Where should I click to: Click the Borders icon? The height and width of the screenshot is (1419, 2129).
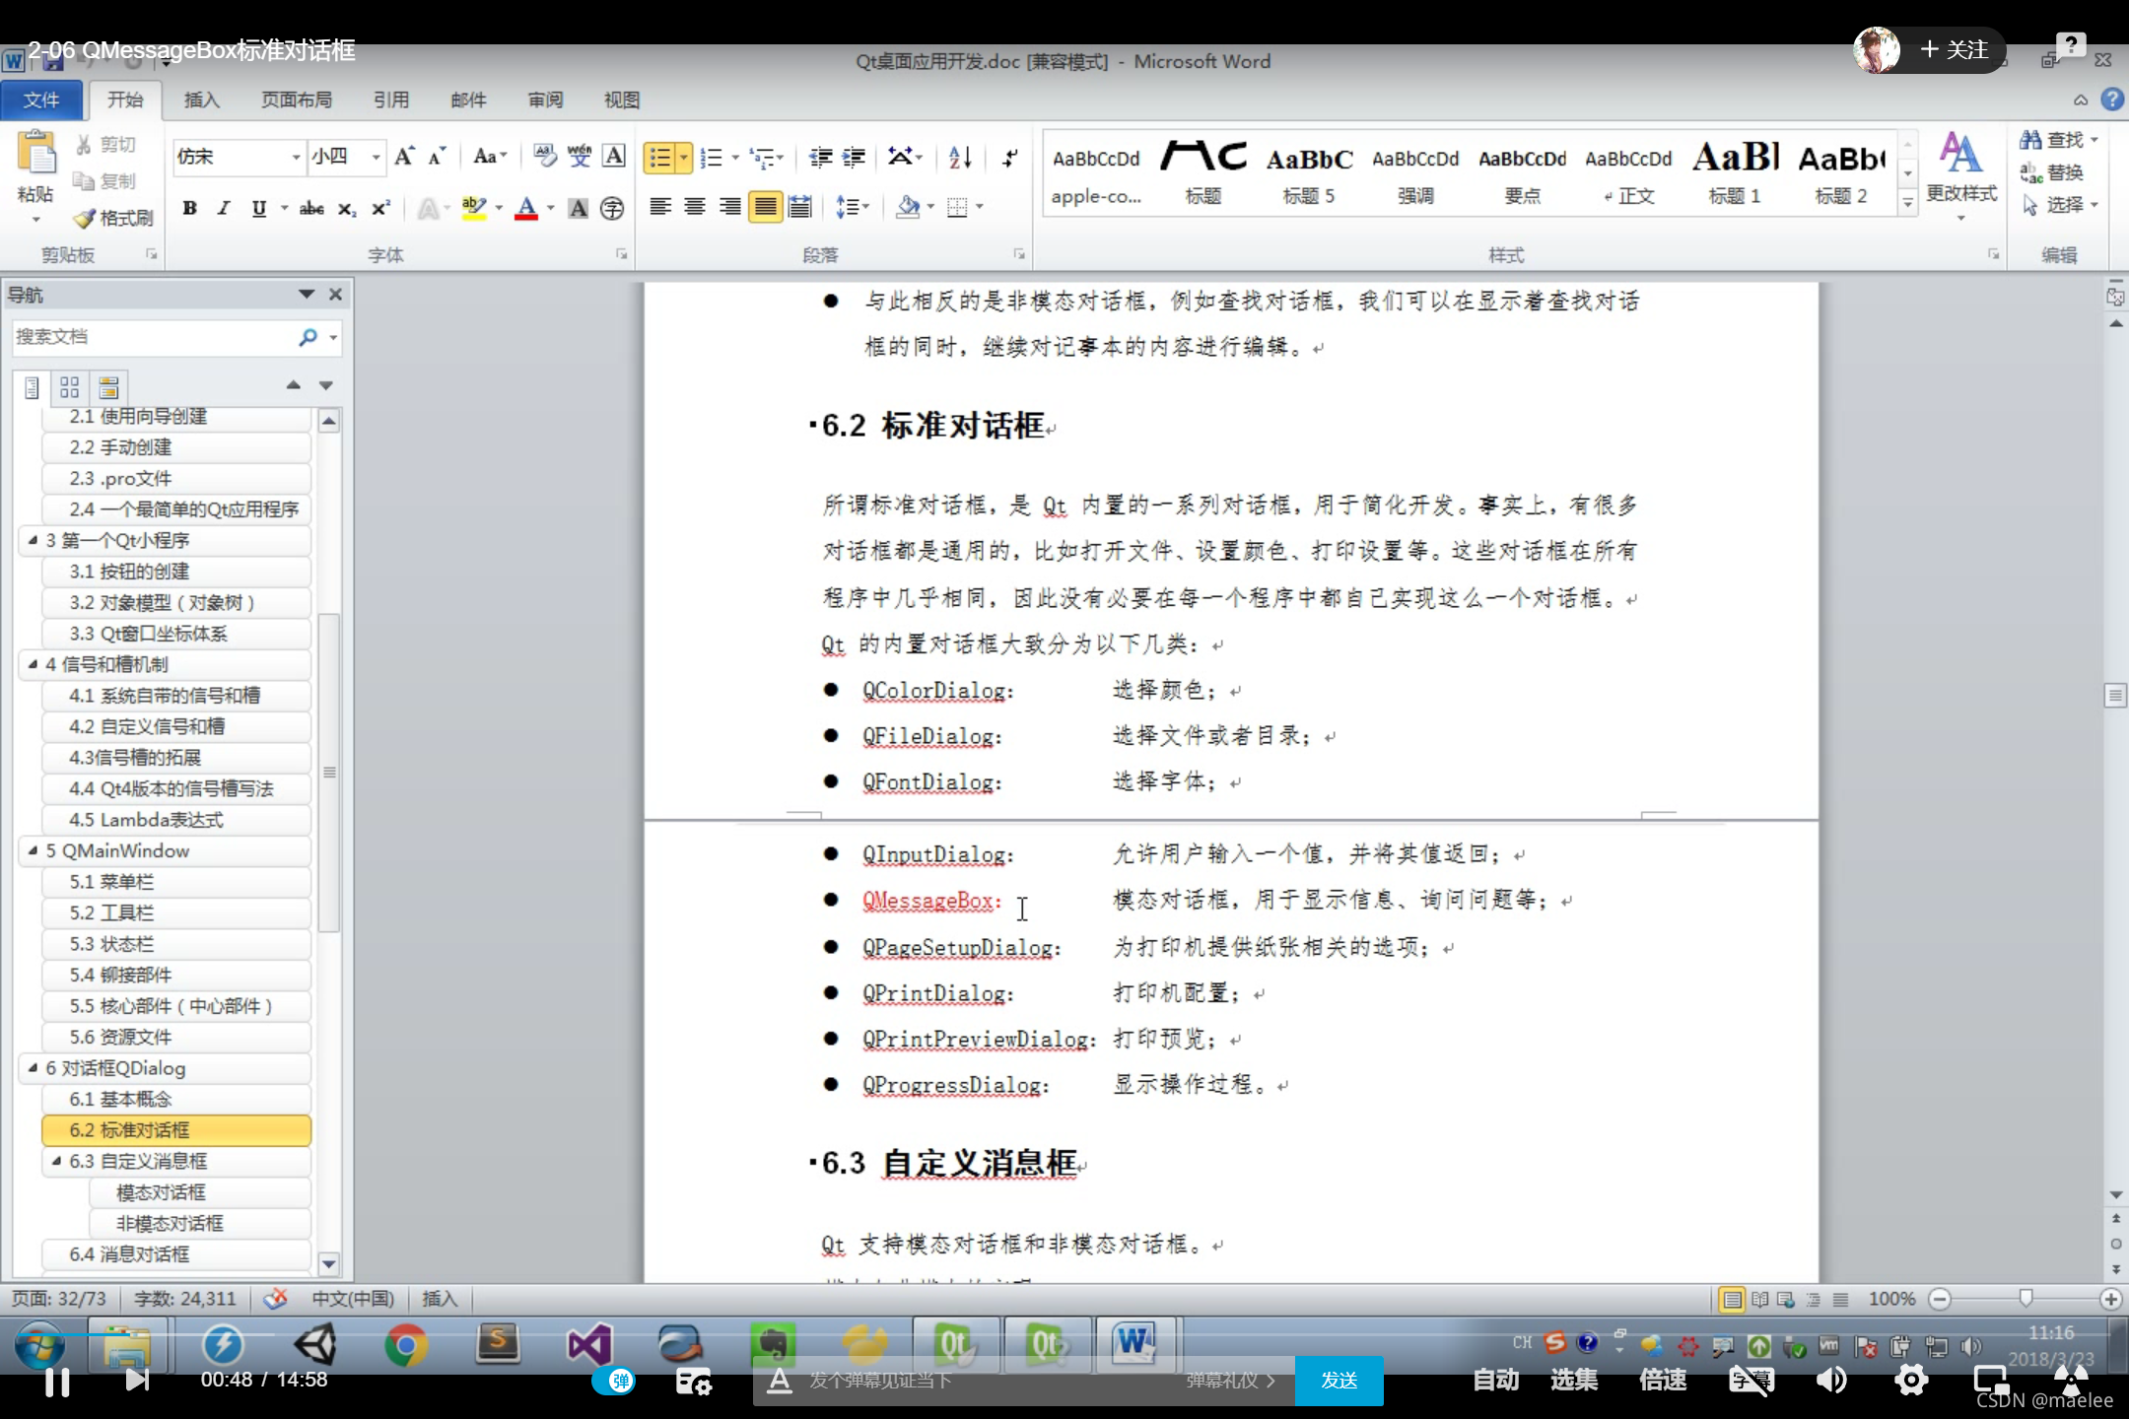coord(956,207)
